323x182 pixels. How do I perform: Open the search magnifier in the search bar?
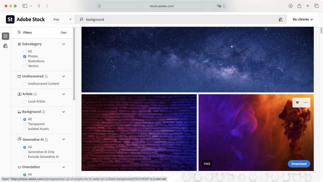click(81, 20)
